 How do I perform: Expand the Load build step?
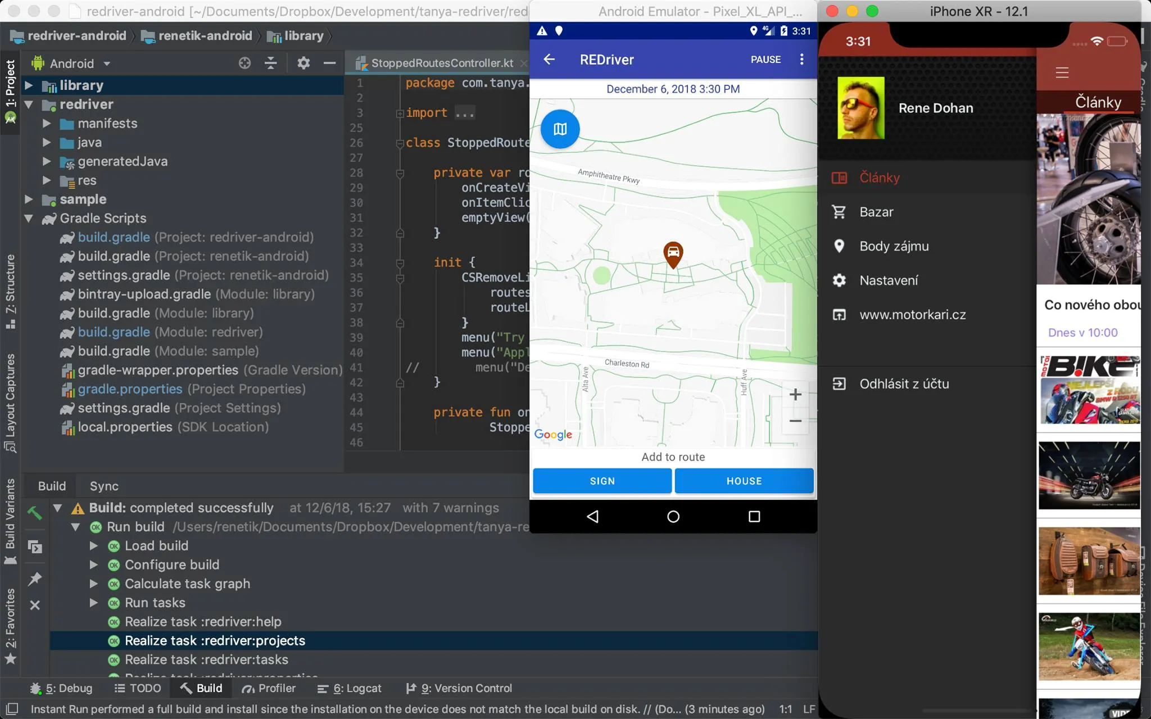pyautogui.click(x=94, y=546)
